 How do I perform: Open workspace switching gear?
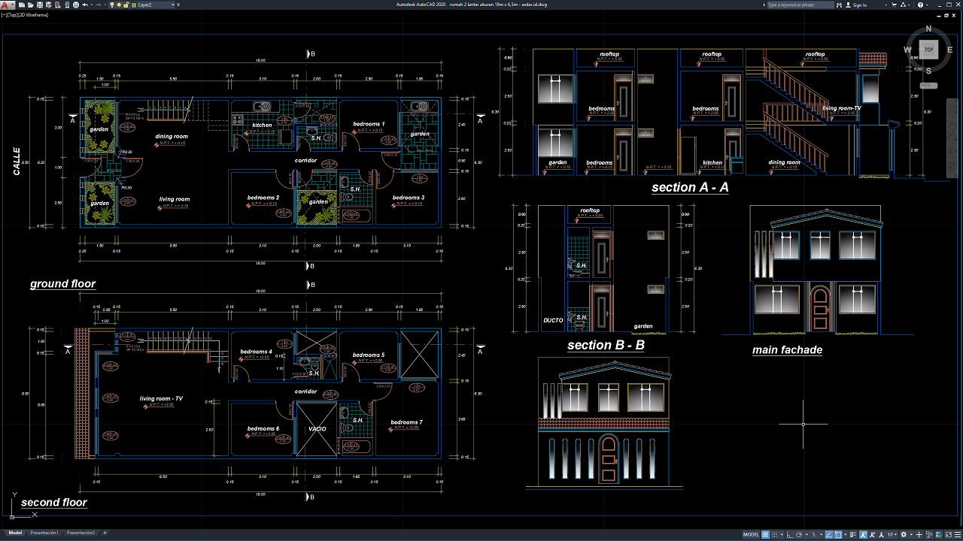904,534
